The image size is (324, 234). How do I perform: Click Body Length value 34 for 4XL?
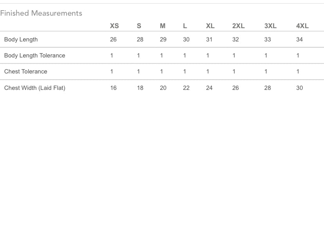(299, 39)
